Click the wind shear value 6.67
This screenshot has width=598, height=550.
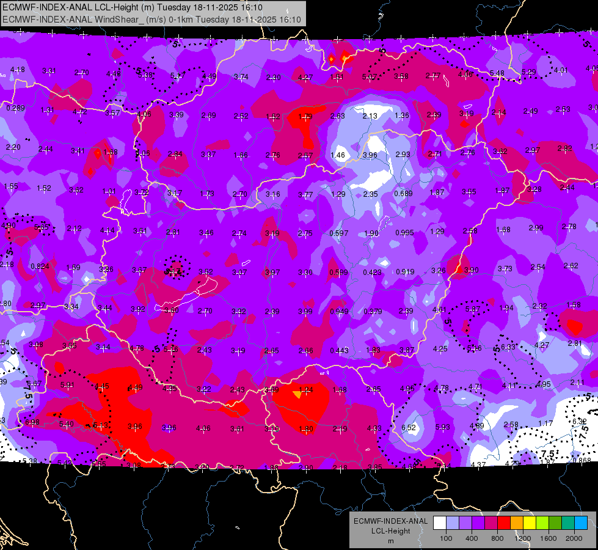click(34, 383)
